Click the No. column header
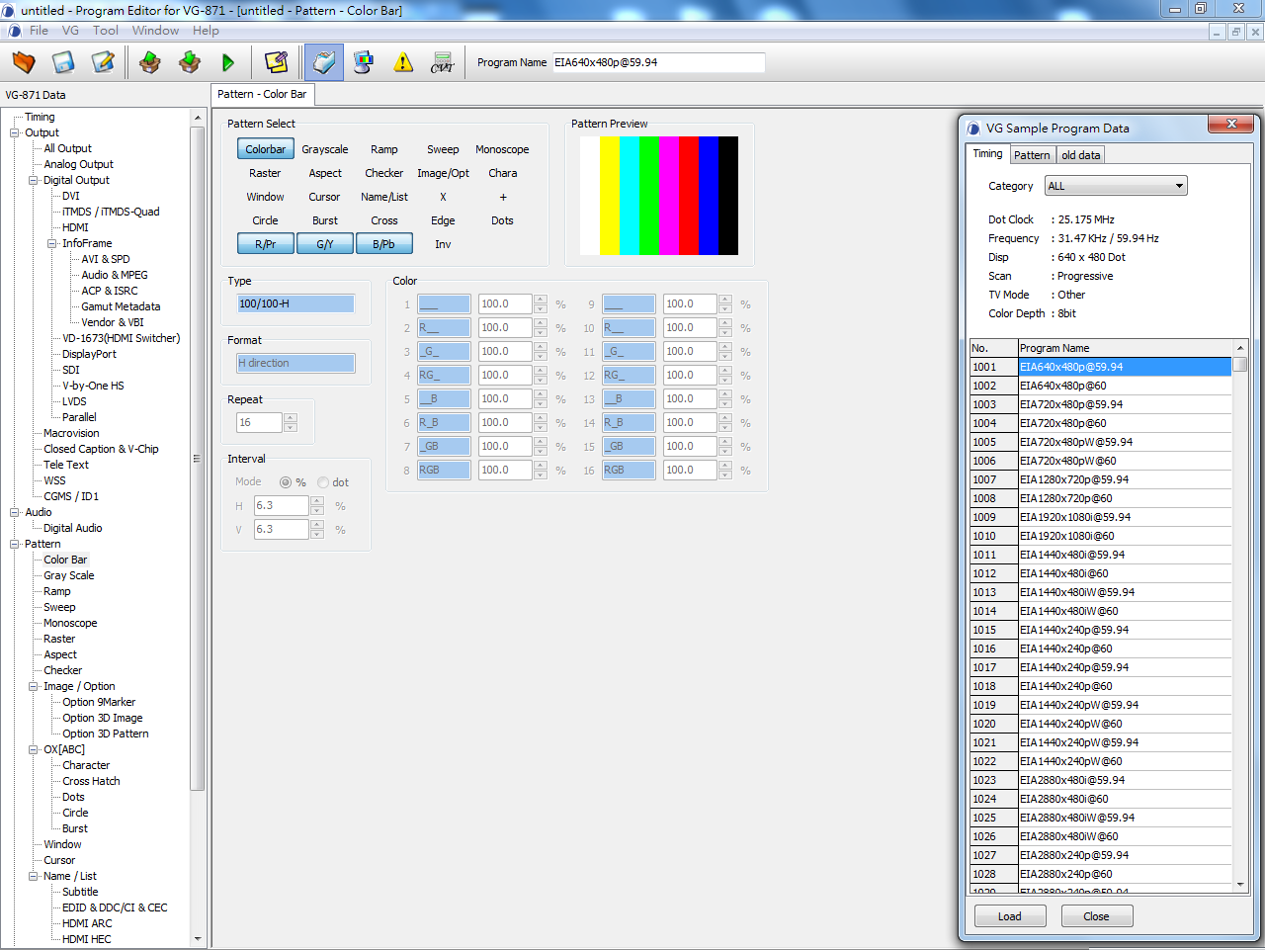 pos(993,348)
